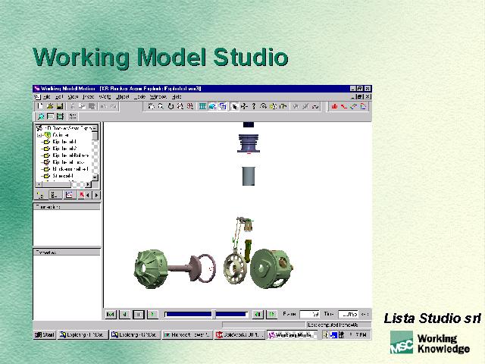Click the Working Model taskbar button
Viewport: 485px width, 364px height.
tap(292, 334)
